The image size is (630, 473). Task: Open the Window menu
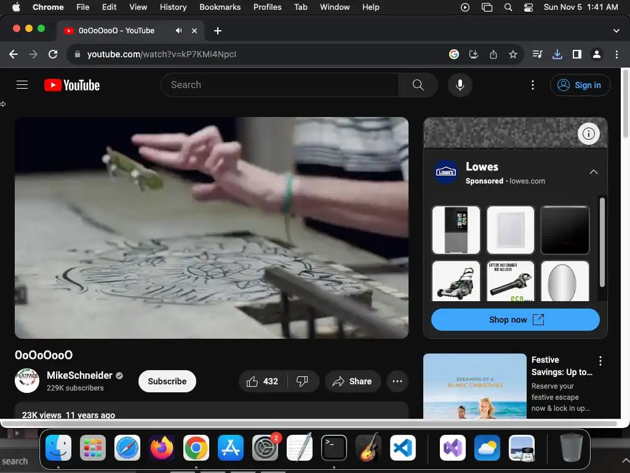click(x=335, y=7)
